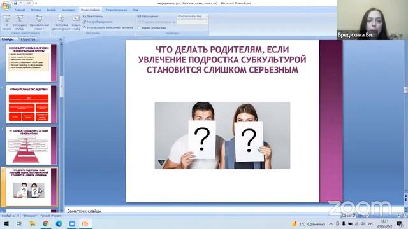Open File Explorer from the taskbar
This screenshot has width=408, height=229.
tap(33, 223)
